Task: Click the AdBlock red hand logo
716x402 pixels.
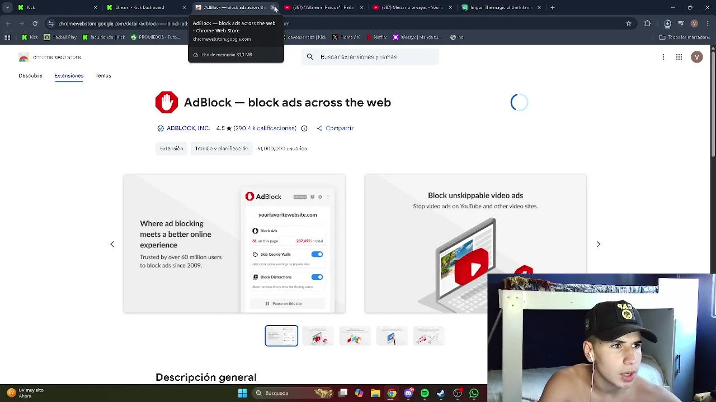Action: pos(167,103)
